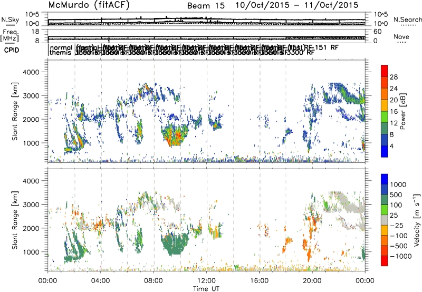This screenshot has width=422, height=292.
Task: Click the '24' label on Power color bar
Action: (x=394, y=89)
